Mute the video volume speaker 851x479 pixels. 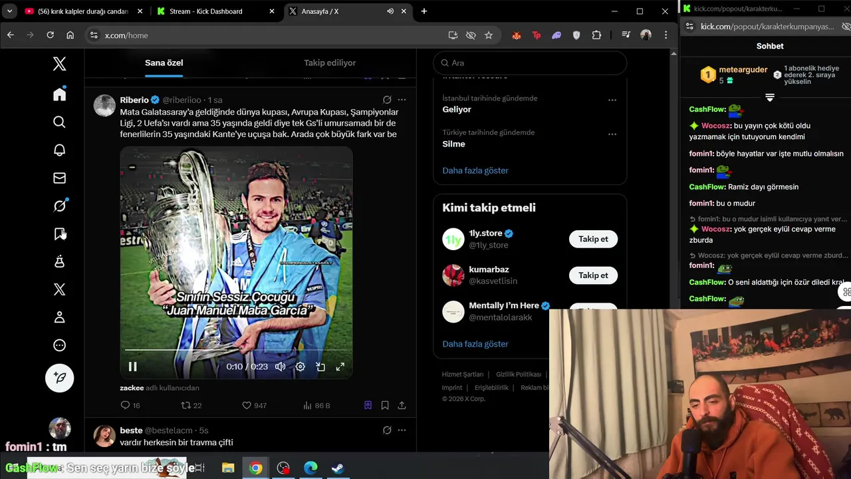pyautogui.click(x=280, y=367)
